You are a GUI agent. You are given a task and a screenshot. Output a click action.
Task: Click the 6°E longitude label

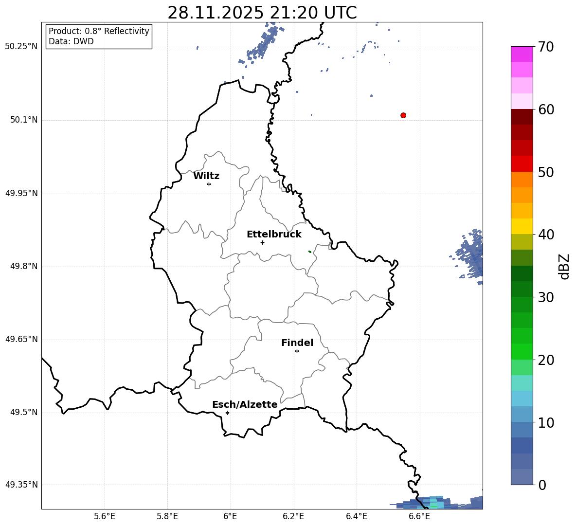[x=230, y=516]
